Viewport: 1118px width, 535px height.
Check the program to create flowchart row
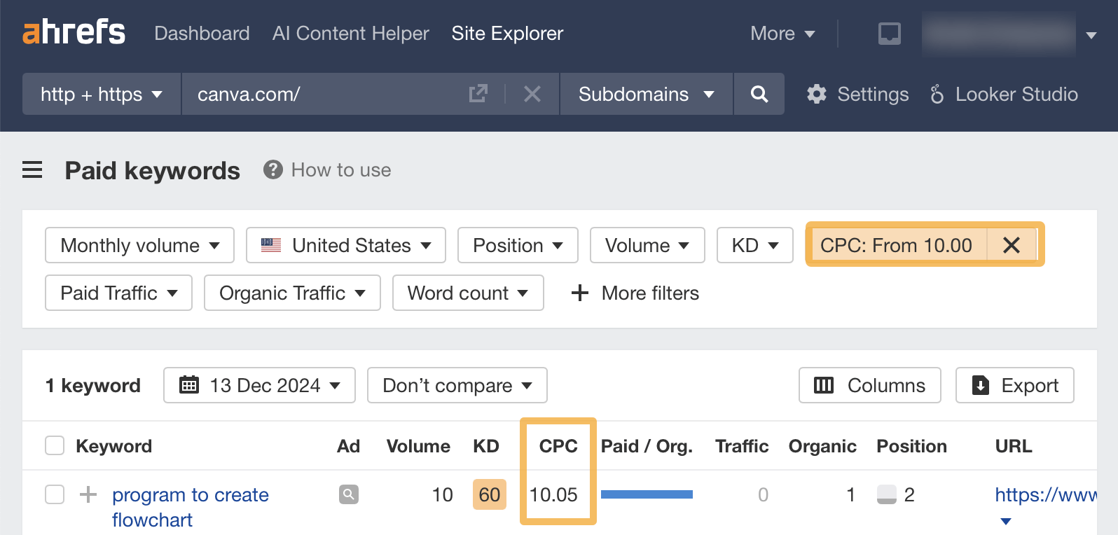(x=55, y=494)
